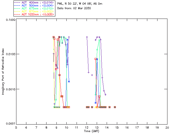Viewport: 172px width, 138px height.
Task: Click the rightmost data marker near 14.8 hours
Action: [x=115, y=107]
